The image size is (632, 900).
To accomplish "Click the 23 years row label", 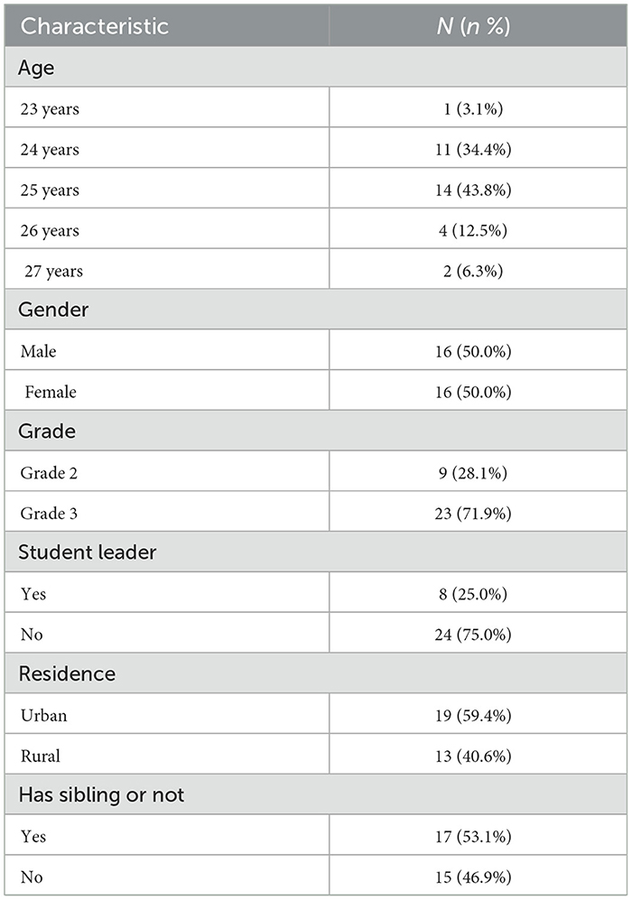I will (x=50, y=108).
